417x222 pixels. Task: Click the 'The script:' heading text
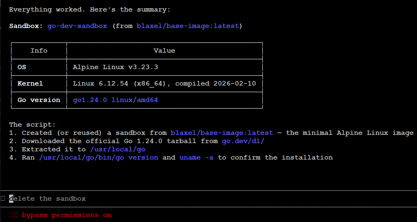coord(33,125)
